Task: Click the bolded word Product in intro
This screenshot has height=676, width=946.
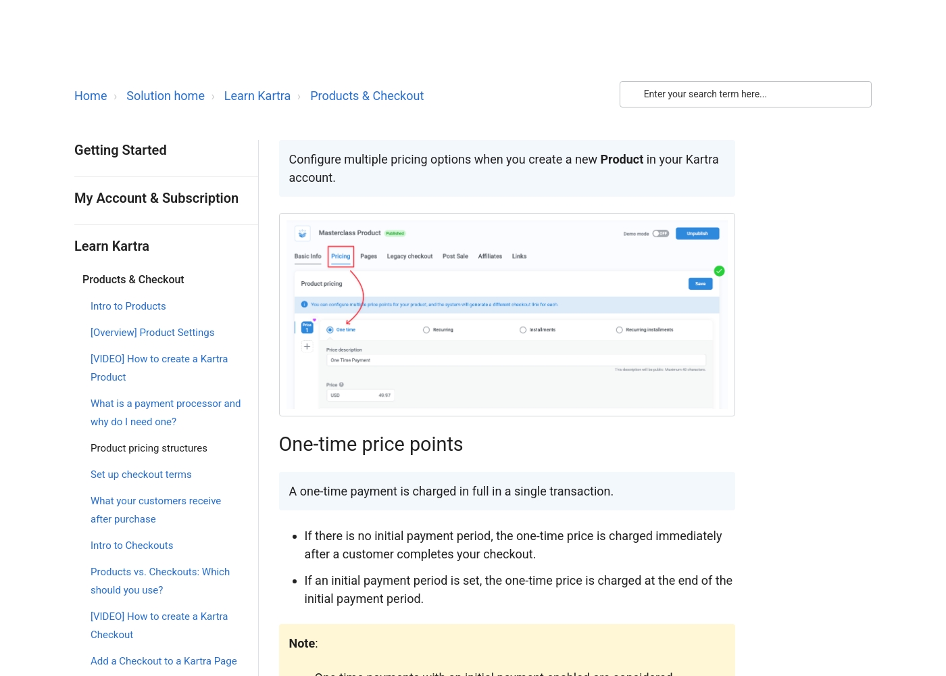Action: [622, 160]
